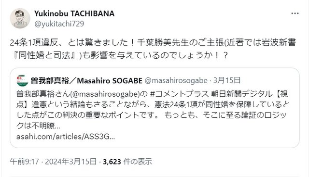The image size is (309, 177).
Task: Click the 3,623 件の表示 view count
Action: click(127, 162)
